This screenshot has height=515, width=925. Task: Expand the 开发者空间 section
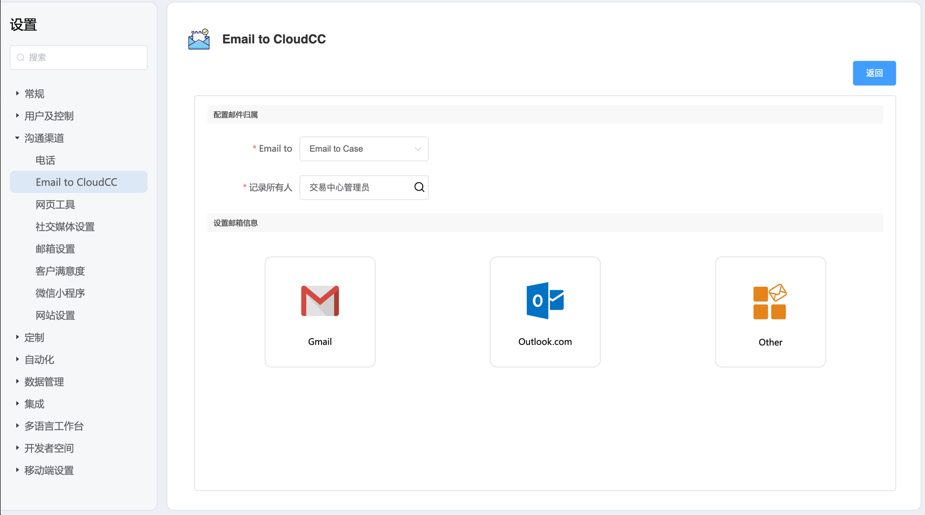coord(49,448)
